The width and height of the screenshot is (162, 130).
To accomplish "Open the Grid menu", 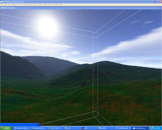I will click(24, 5).
